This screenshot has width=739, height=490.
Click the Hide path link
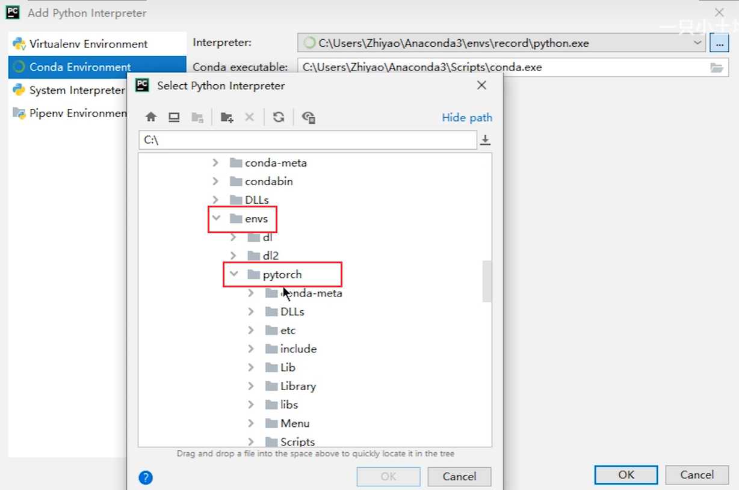coord(467,117)
